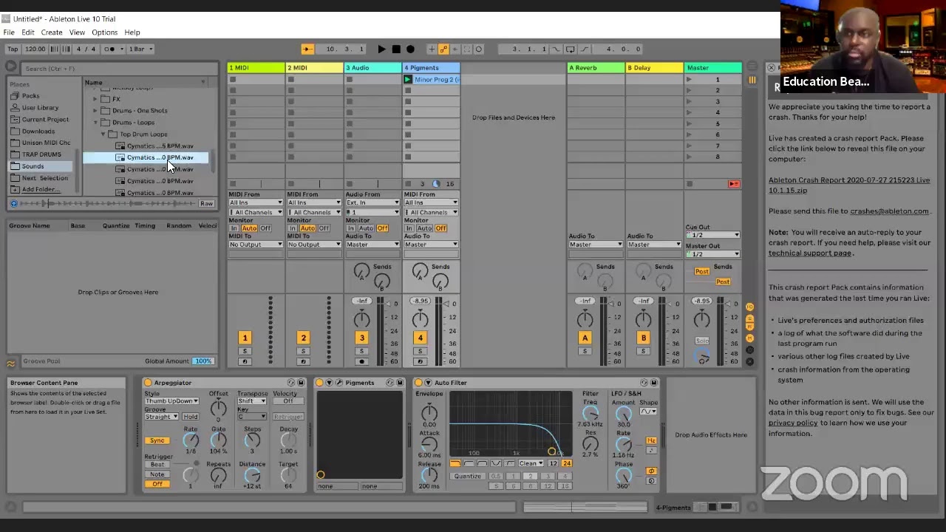Viewport: 946px width, 532px height.
Task: Toggle Raw preview button in browser
Action: coord(206,204)
